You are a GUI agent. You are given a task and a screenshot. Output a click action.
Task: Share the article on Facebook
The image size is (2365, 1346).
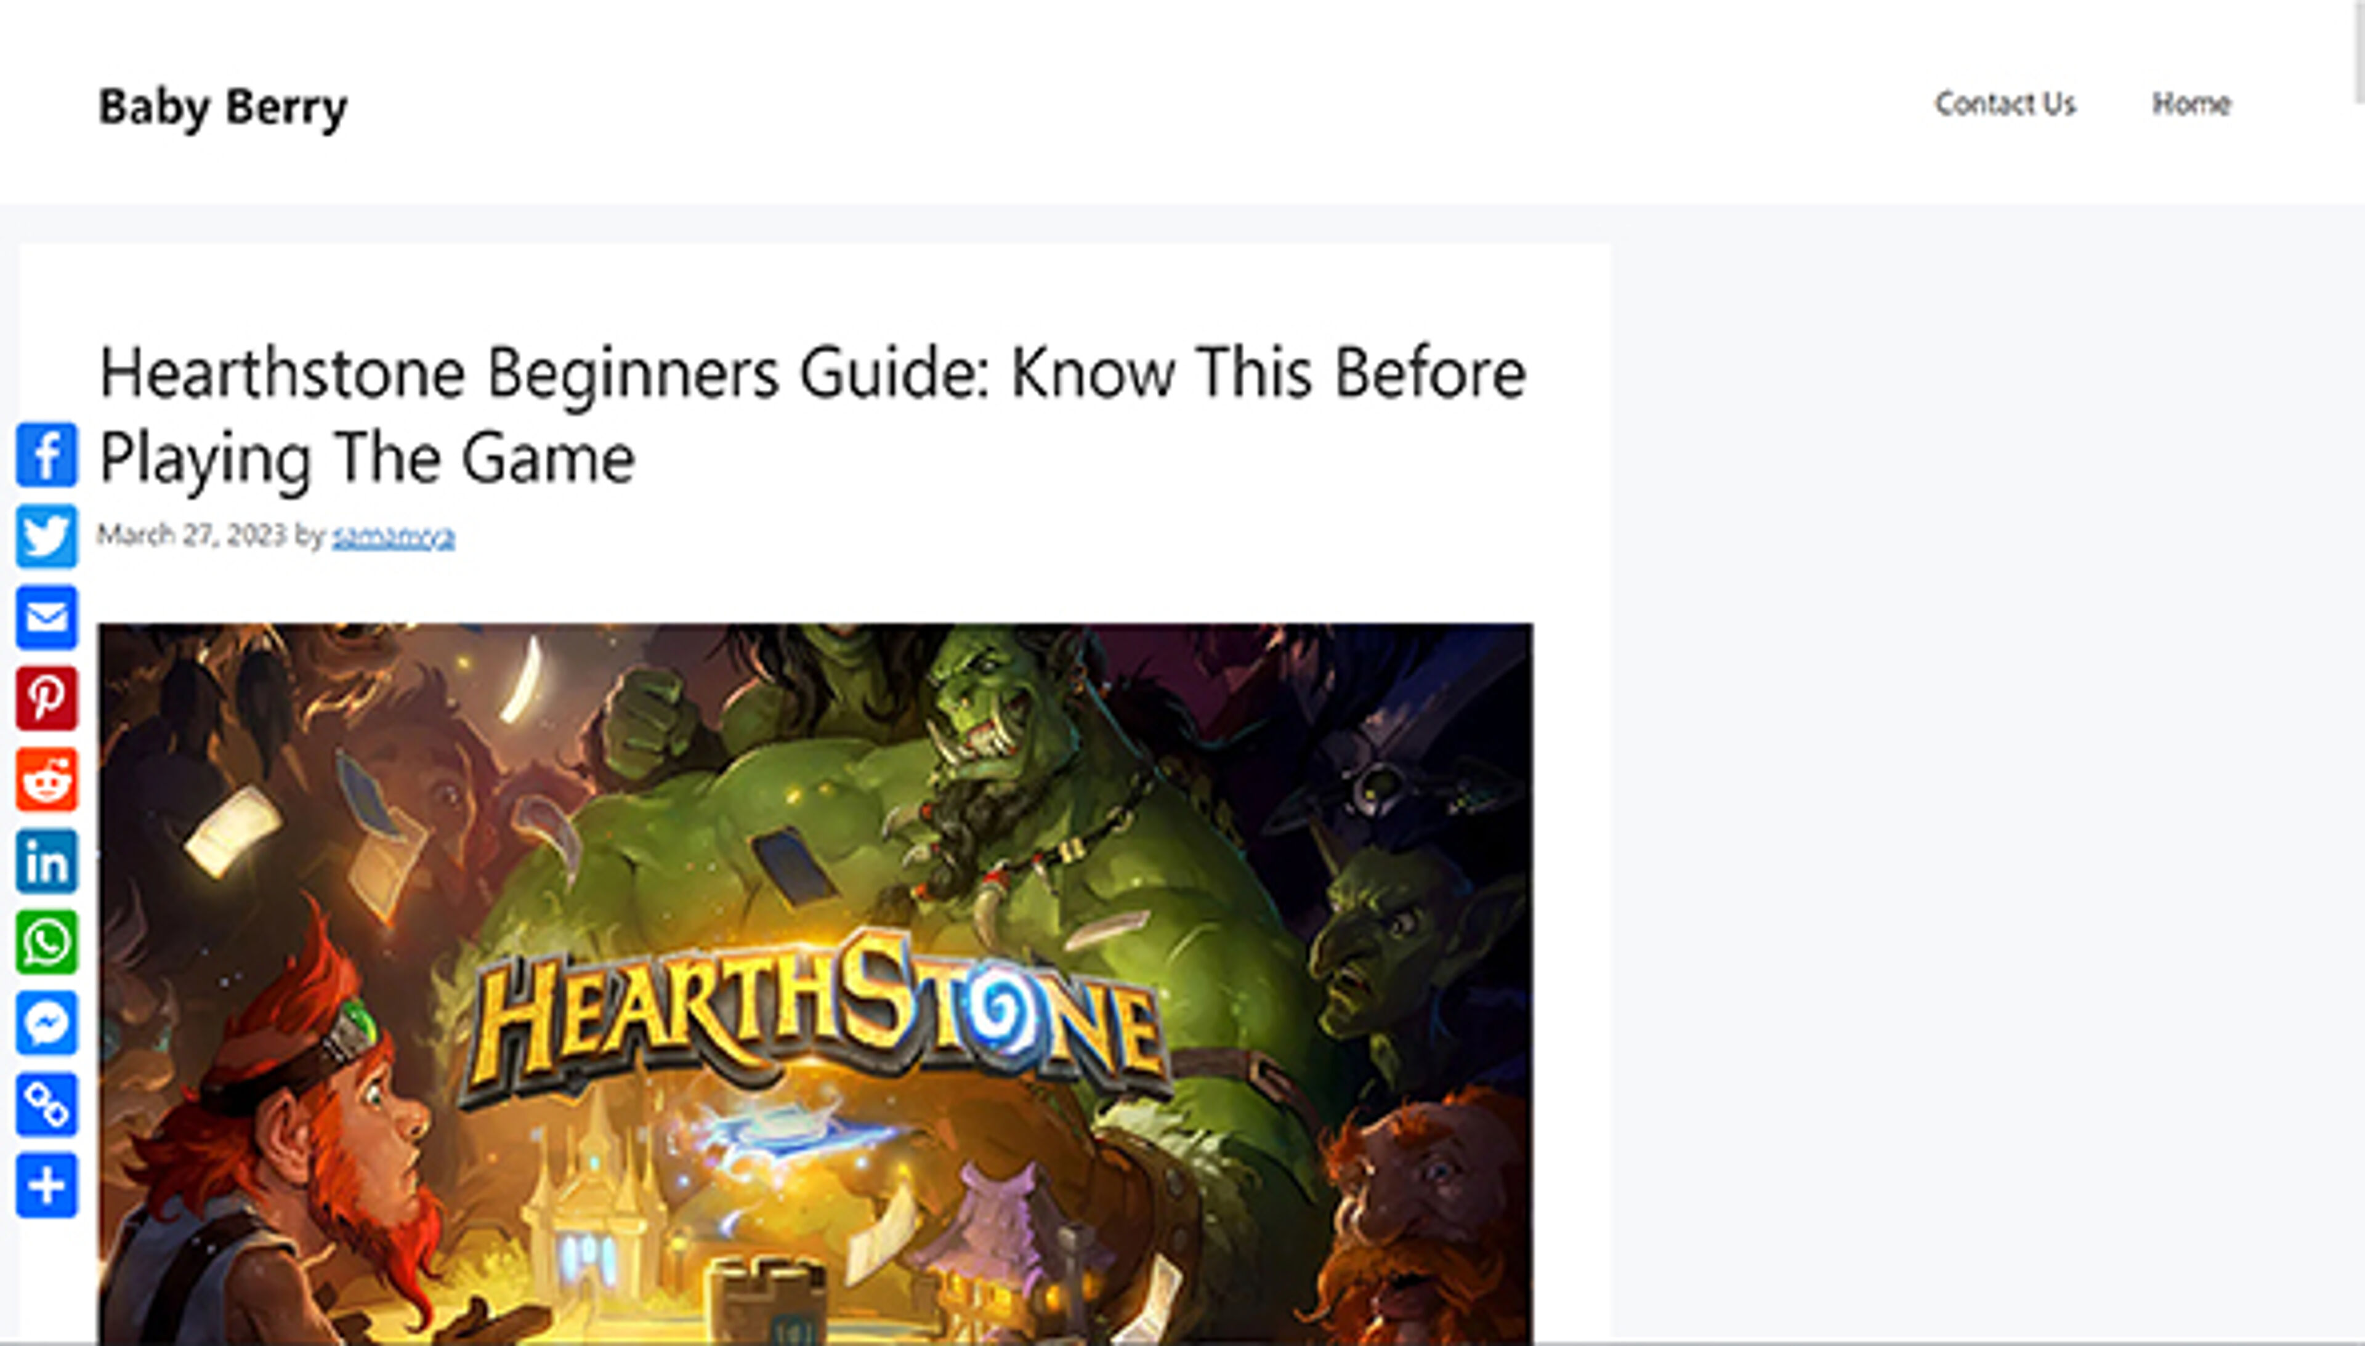[x=46, y=455]
